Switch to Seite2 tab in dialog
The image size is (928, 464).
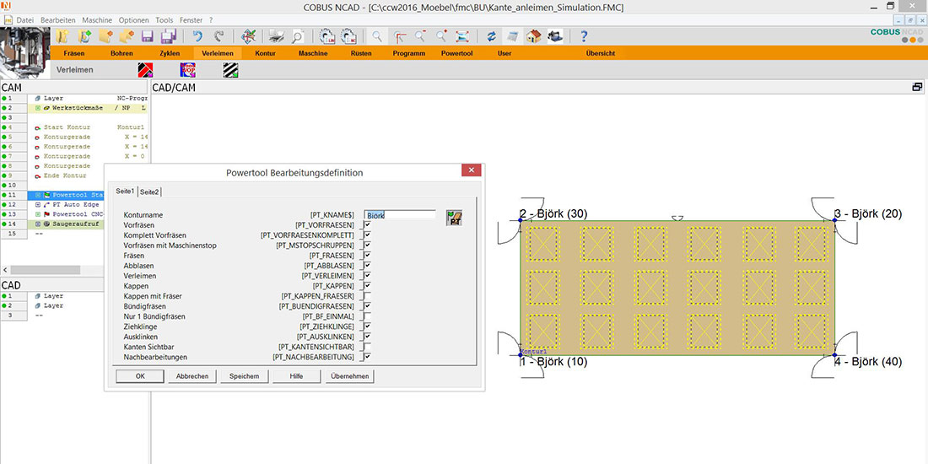[149, 192]
